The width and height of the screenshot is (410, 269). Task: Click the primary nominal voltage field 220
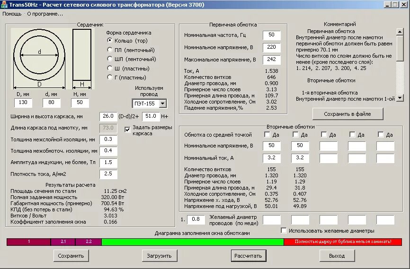coord(272,47)
